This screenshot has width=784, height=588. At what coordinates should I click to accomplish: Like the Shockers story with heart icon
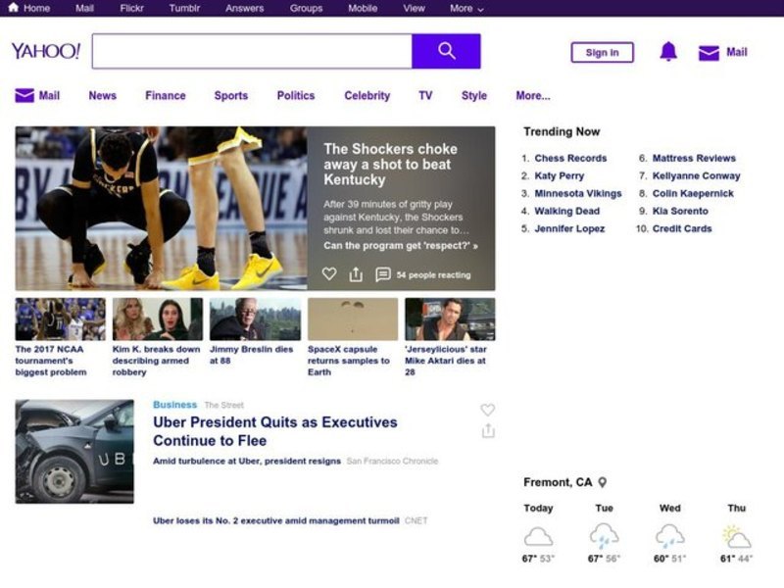(329, 274)
